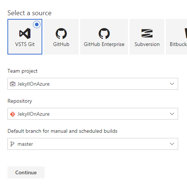Expand the Repository dropdown chevron
187x188 pixels.
coord(172,114)
